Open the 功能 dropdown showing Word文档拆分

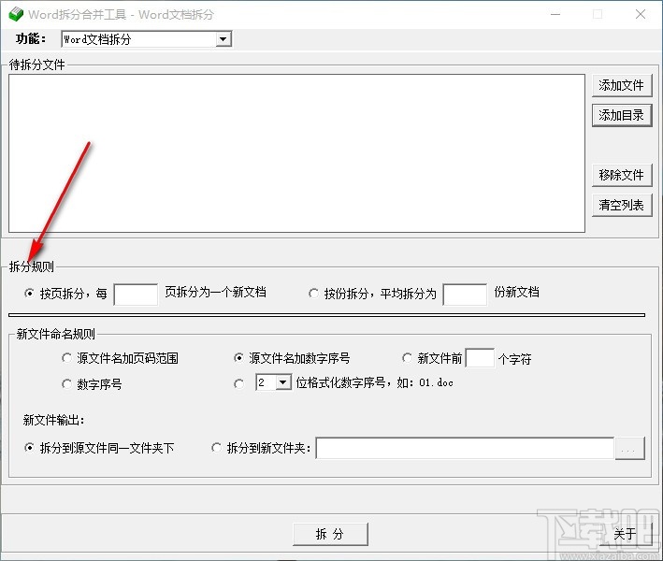146,39
